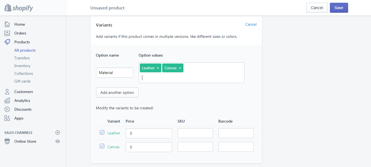Click 'Modify the variants to be created:' text

[x=125, y=108]
